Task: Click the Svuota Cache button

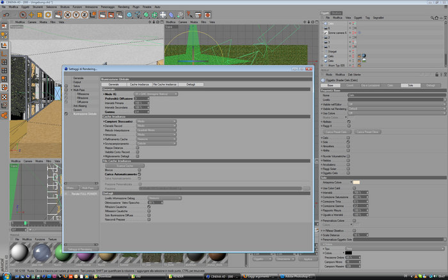Action: (x=125, y=166)
